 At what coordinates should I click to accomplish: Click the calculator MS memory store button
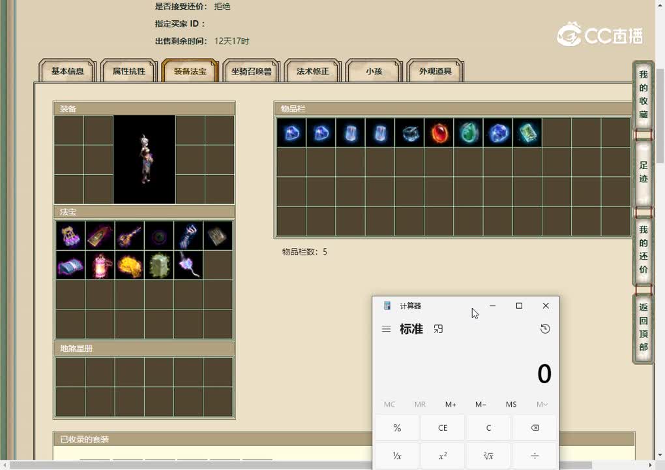pyautogui.click(x=511, y=405)
